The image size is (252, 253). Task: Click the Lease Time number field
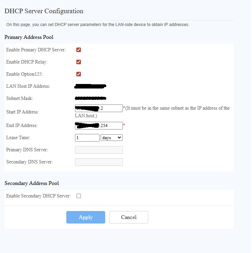pyautogui.click(x=87, y=138)
